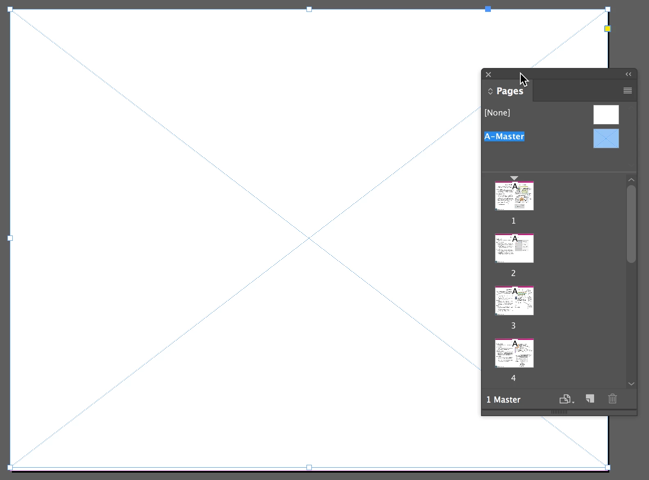Create a new page with the new-page icon
This screenshot has width=649, height=480.
(590, 399)
